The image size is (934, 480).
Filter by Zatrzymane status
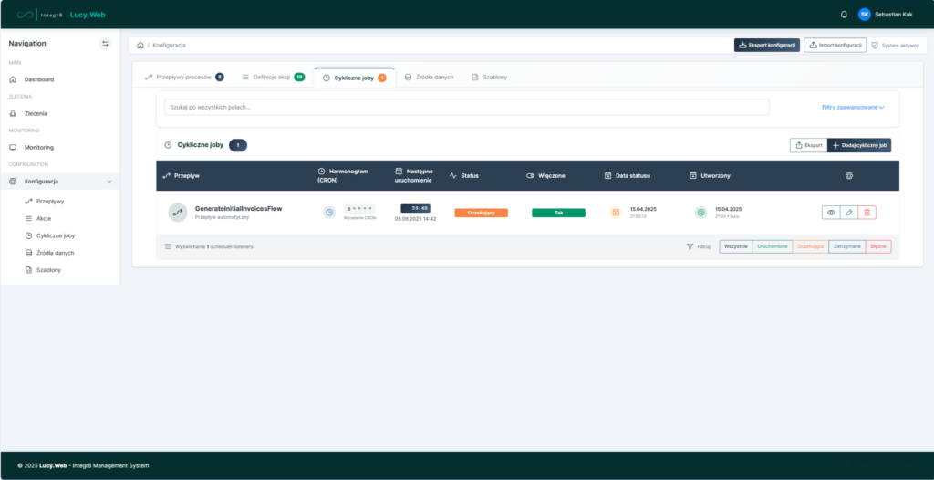pos(847,246)
